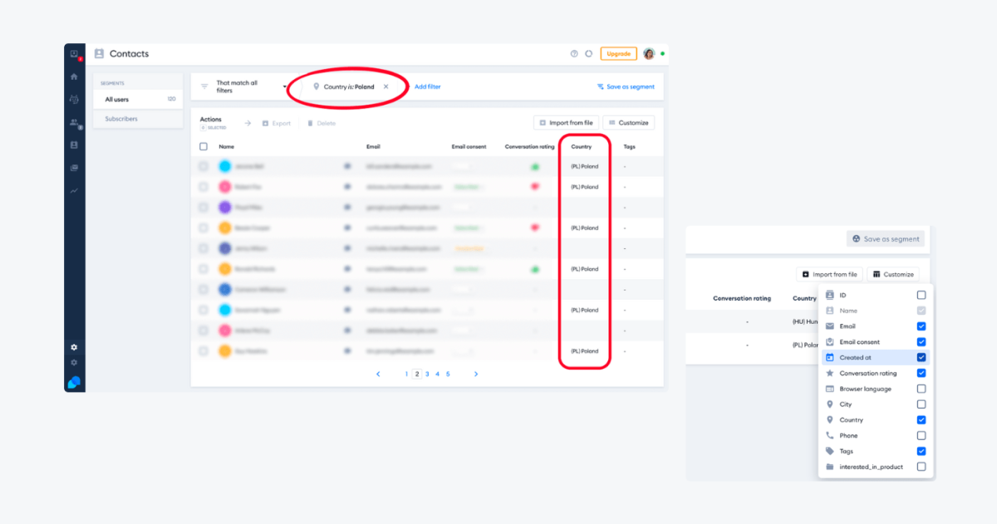This screenshot has width=997, height=524.
Task: Open the Customize columns dropdown
Action: point(629,122)
